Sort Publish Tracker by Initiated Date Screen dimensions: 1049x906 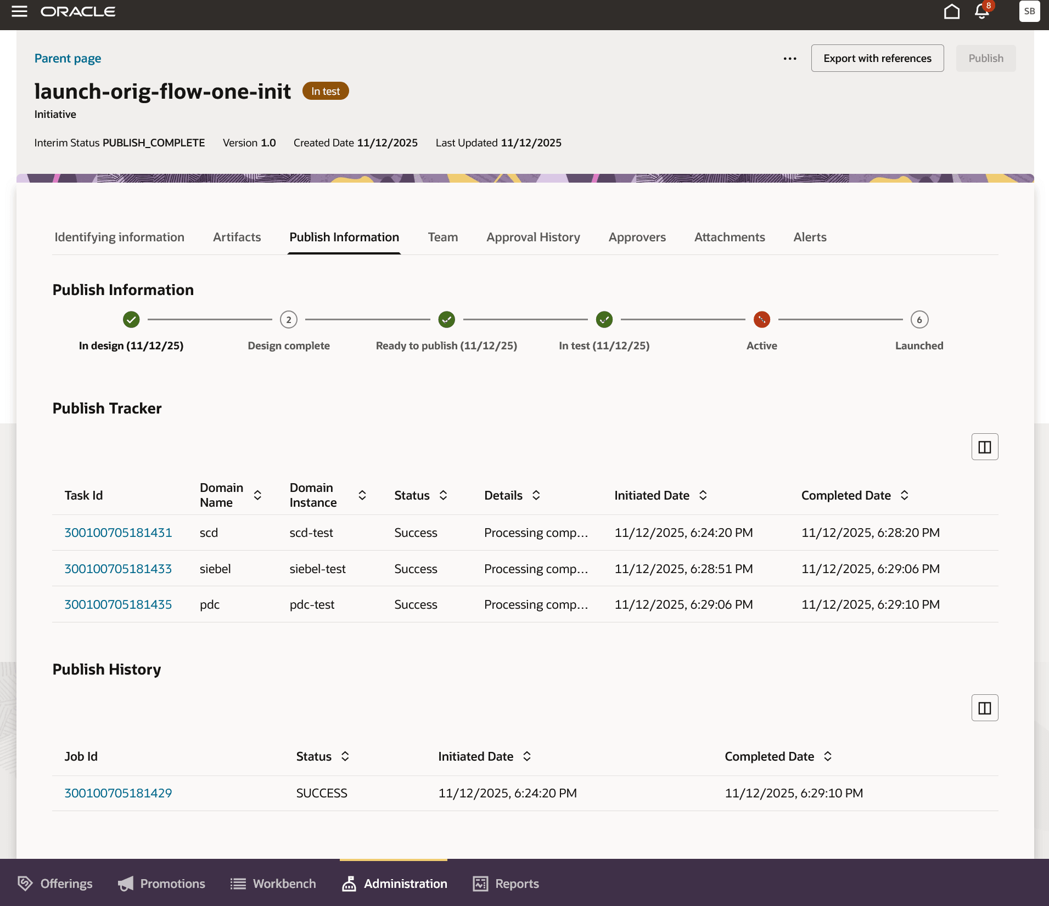pos(703,495)
